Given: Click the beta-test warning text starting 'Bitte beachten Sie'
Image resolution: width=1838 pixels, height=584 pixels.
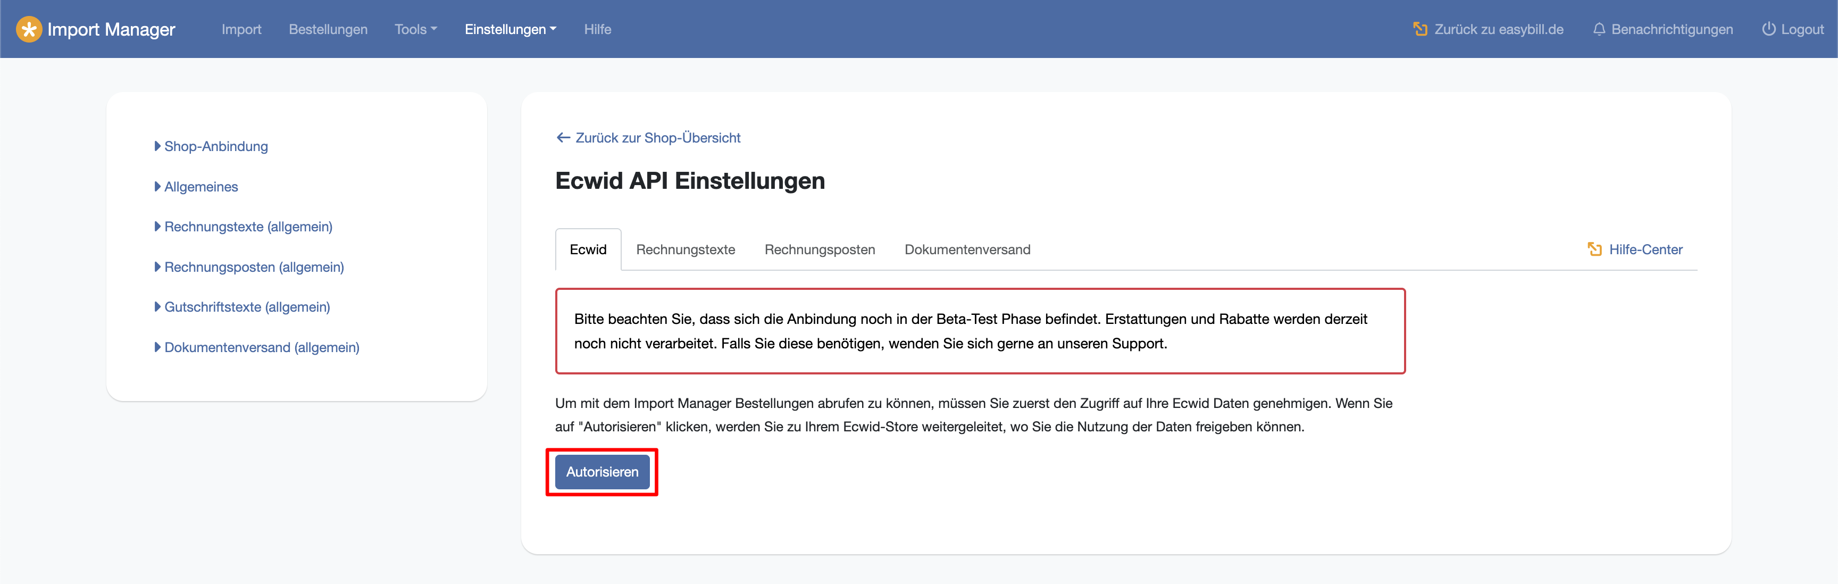Looking at the screenshot, I should (971, 331).
